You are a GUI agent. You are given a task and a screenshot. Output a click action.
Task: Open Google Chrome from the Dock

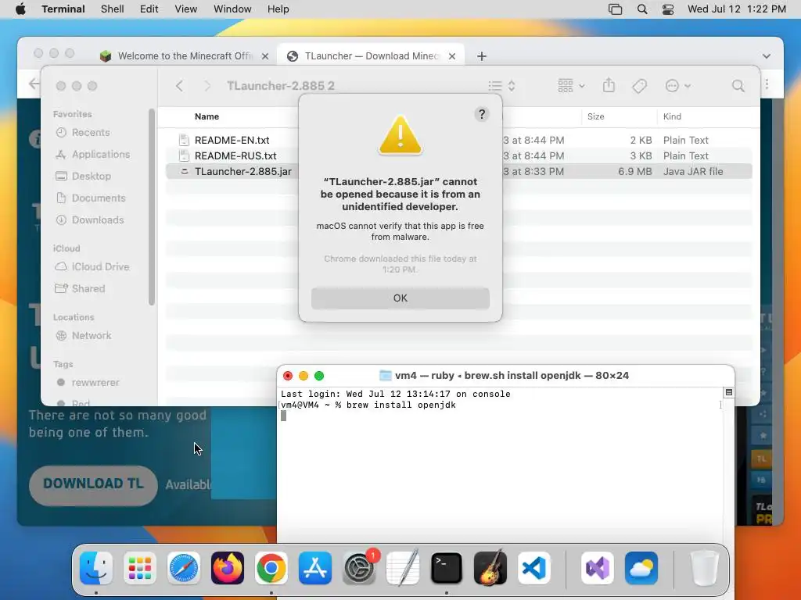click(271, 568)
